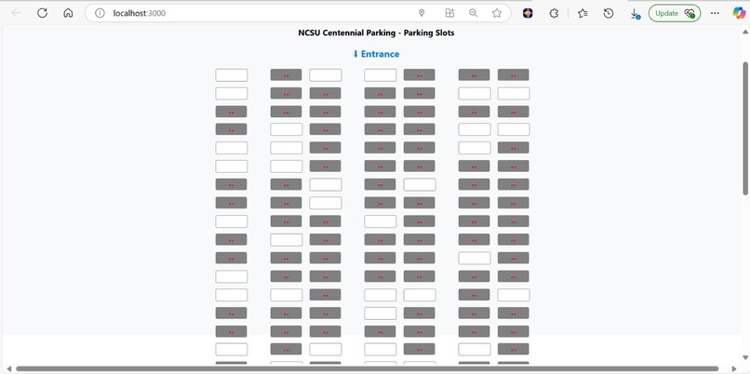Open the Favorites list icon
Viewport: 750px width, 374px height.
[x=583, y=13]
